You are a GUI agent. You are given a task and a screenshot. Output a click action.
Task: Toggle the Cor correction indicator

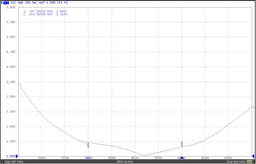[x=249, y=162]
